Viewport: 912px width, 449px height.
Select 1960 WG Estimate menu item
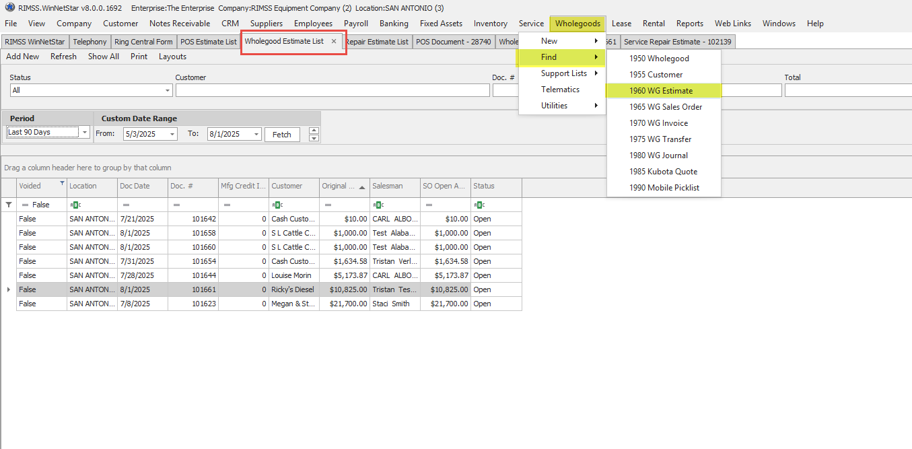tap(664, 91)
